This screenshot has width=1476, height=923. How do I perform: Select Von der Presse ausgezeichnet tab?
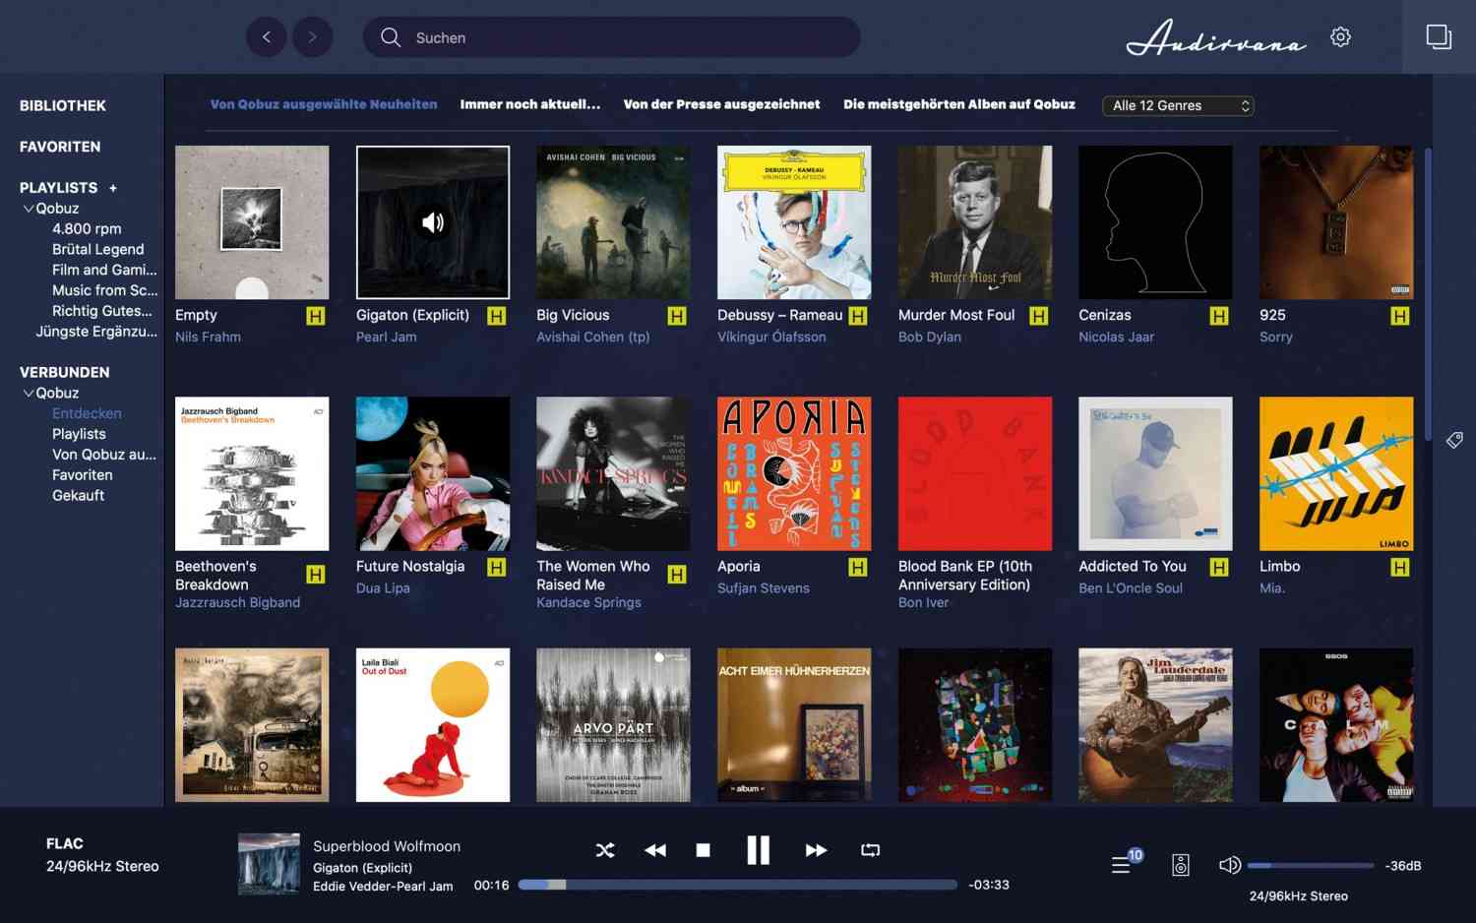pyautogui.click(x=721, y=104)
